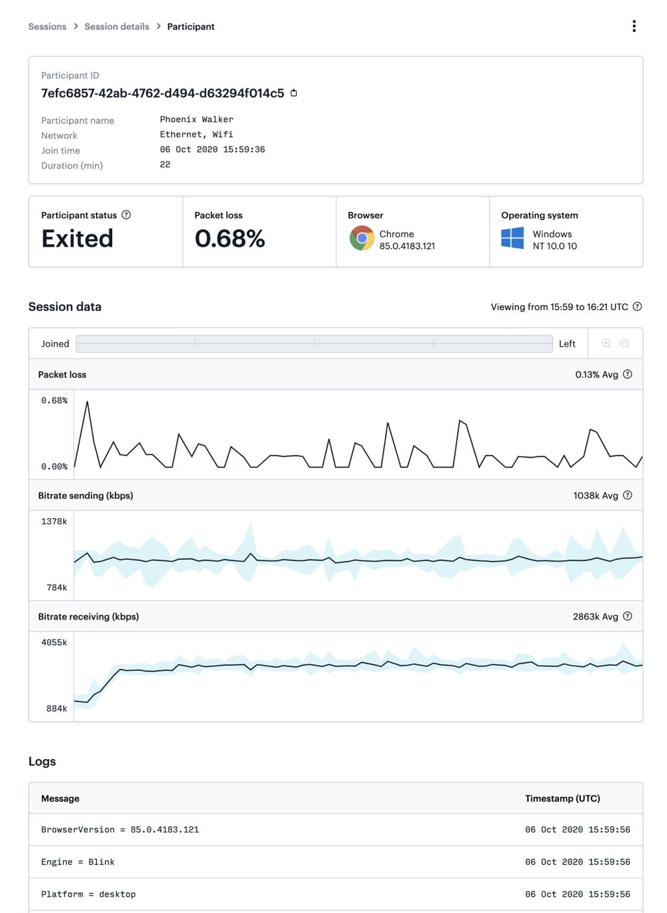667x913 pixels.
Task: Adjust the Joined-to-Left timeline range slider
Action: [313, 343]
